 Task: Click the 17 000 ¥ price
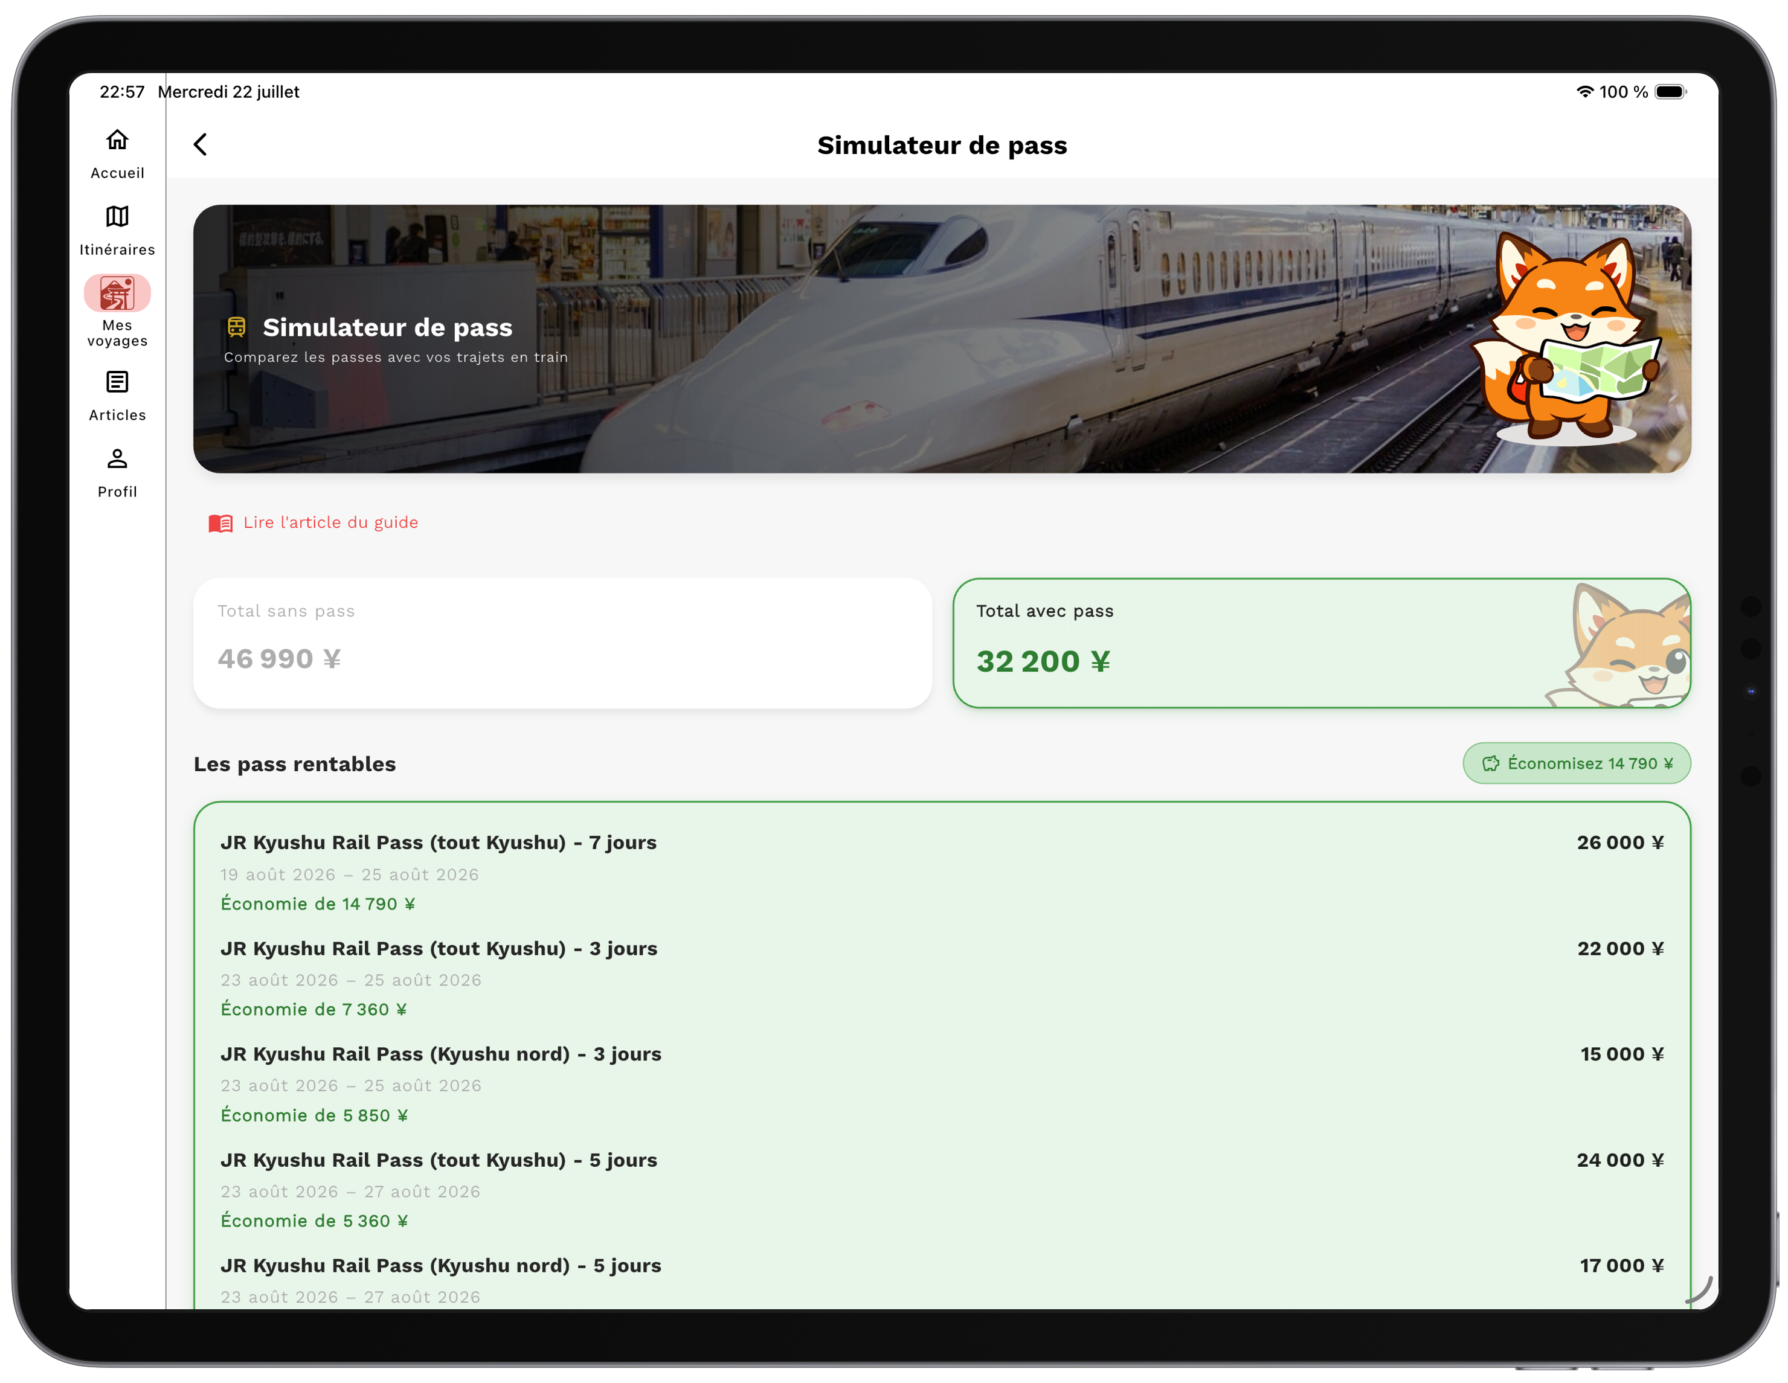(1622, 1266)
